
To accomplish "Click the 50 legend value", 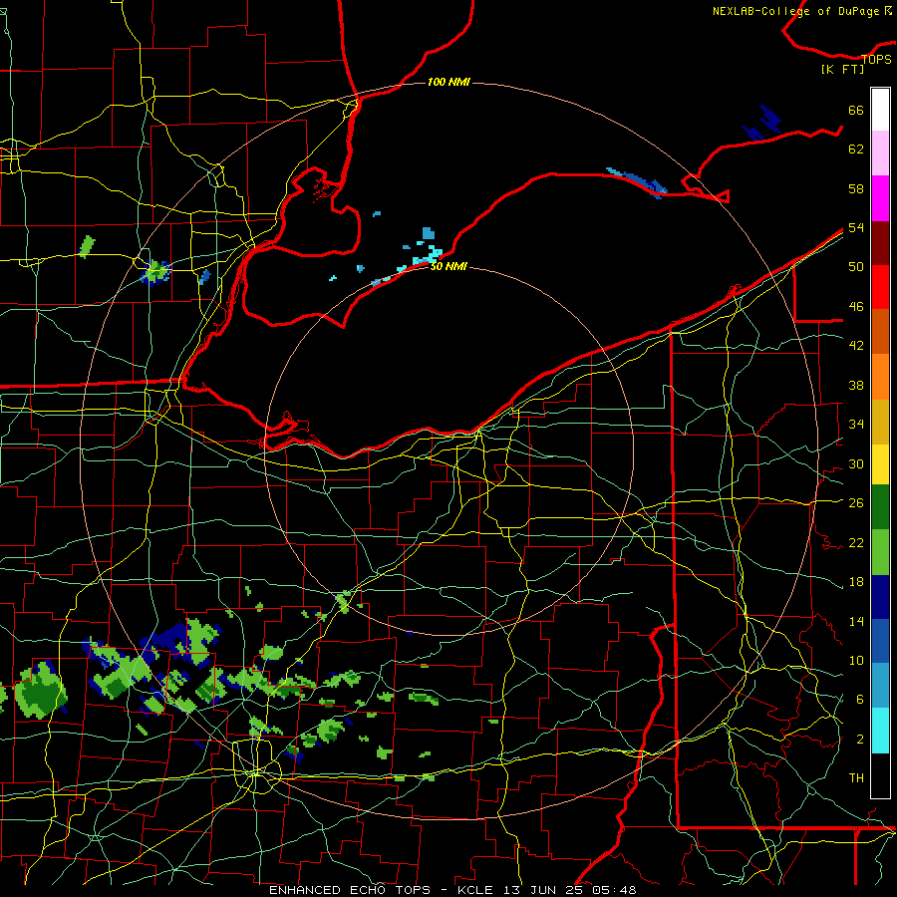I will click(x=856, y=266).
